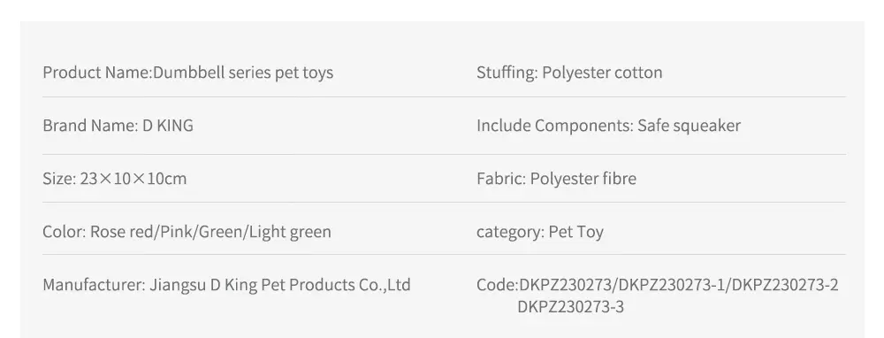Click the 'D KING' brand value

pyautogui.click(x=167, y=126)
